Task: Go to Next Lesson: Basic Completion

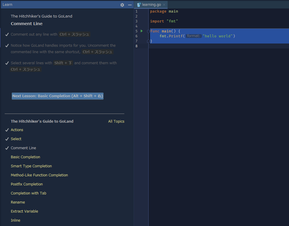Action: [58, 96]
